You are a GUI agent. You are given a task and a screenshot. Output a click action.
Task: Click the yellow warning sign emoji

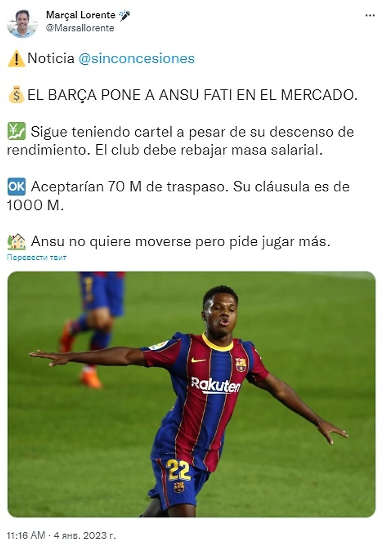(x=16, y=59)
